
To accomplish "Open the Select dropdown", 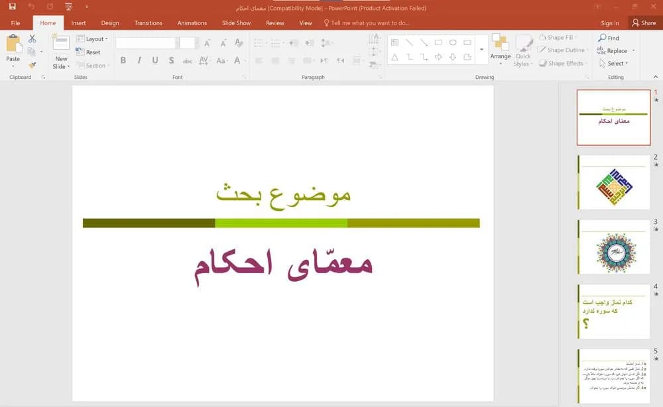I will [613, 64].
